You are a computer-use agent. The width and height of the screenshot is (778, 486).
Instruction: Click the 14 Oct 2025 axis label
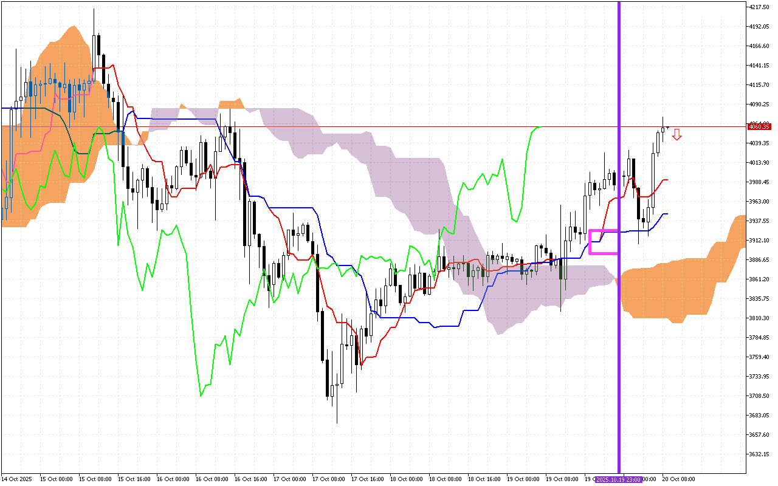pos(18,479)
